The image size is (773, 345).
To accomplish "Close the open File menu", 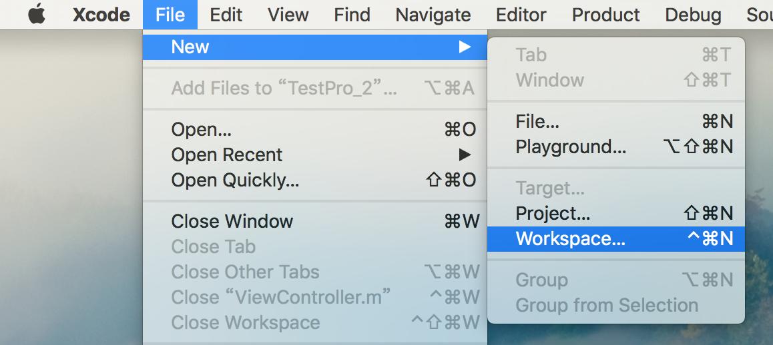I will (x=170, y=15).
